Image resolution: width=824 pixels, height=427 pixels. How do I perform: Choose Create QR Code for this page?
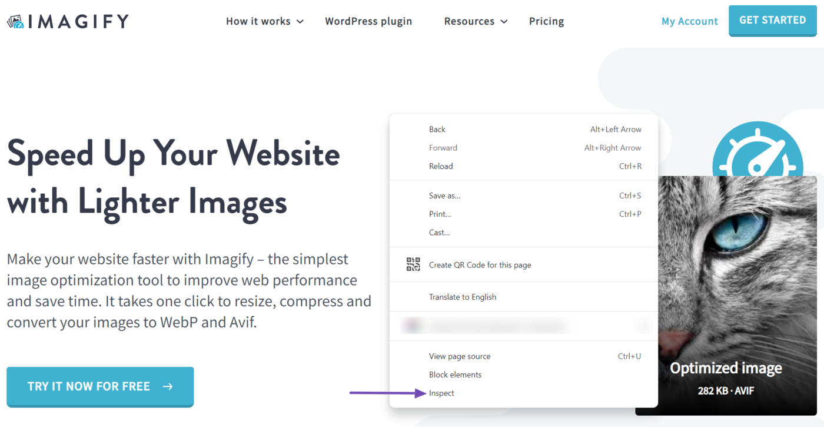[x=524, y=264]
